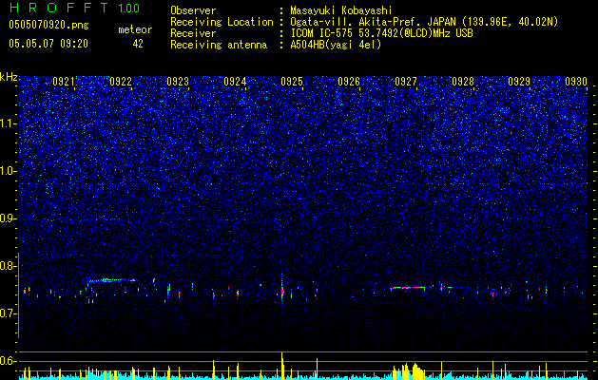Click the 0927 time marker
Screen dimensions: 598x380
click(x=406, y=81)
